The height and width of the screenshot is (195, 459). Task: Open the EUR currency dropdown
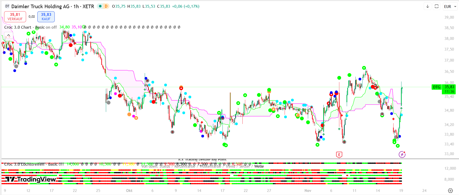(450, 6)
